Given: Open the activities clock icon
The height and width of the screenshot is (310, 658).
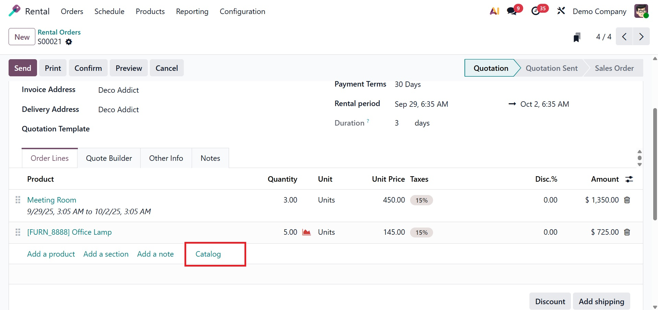Looking at the screenshot, I should [x=536, y=11].
